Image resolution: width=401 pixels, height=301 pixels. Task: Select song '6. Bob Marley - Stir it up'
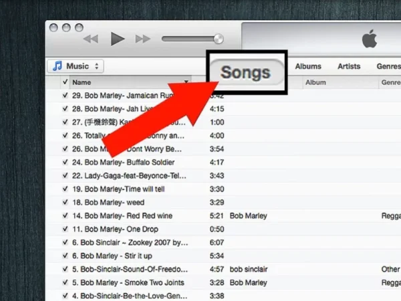112,256
